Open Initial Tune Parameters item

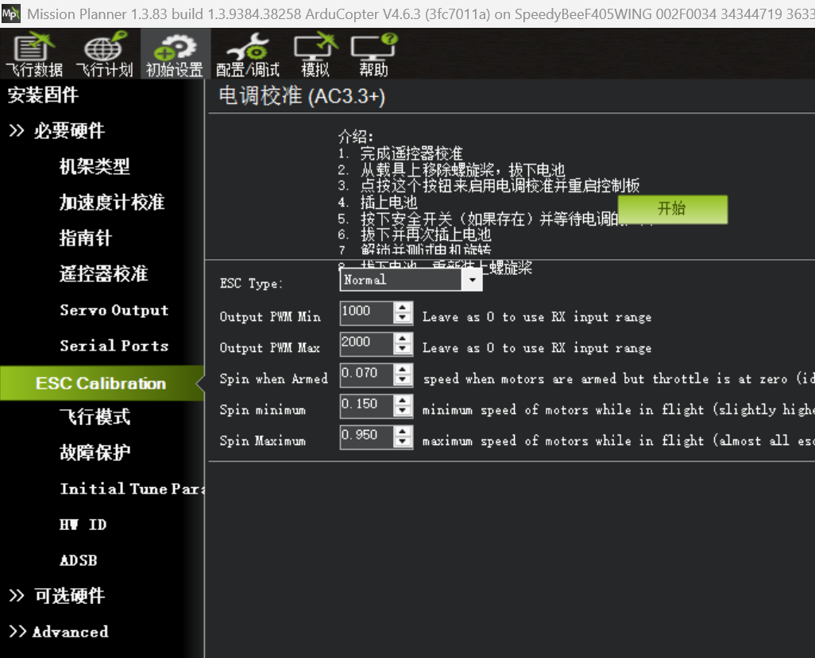[132, 489]
